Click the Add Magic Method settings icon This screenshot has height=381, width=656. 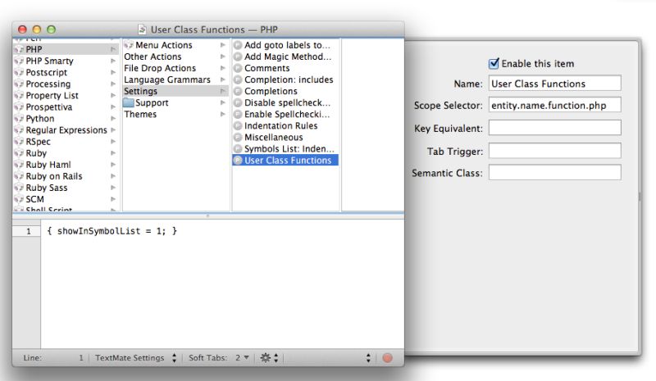click(238, 57)
